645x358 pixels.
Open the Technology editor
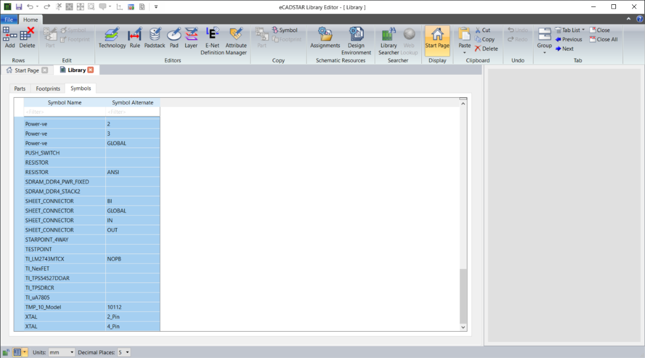pos(112,38)
